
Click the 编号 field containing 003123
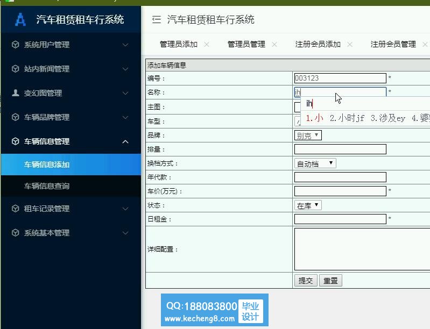point(340,78)
